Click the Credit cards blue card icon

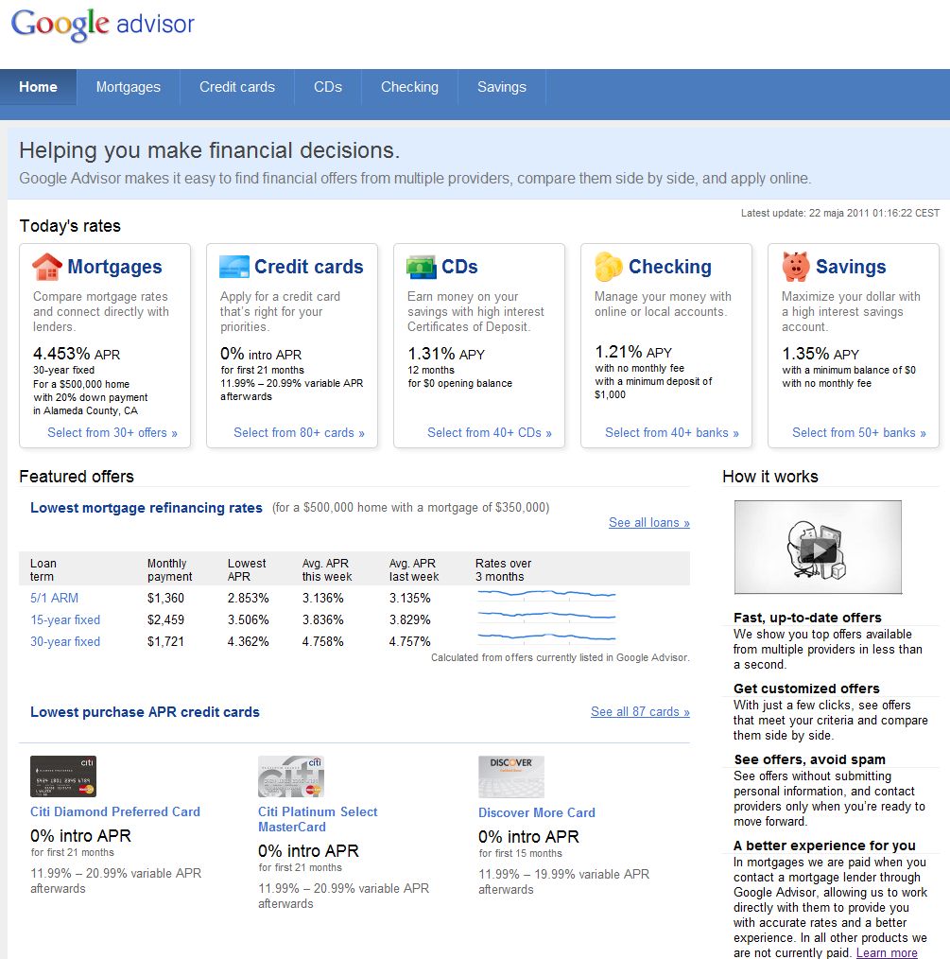(x=234, y=267)
